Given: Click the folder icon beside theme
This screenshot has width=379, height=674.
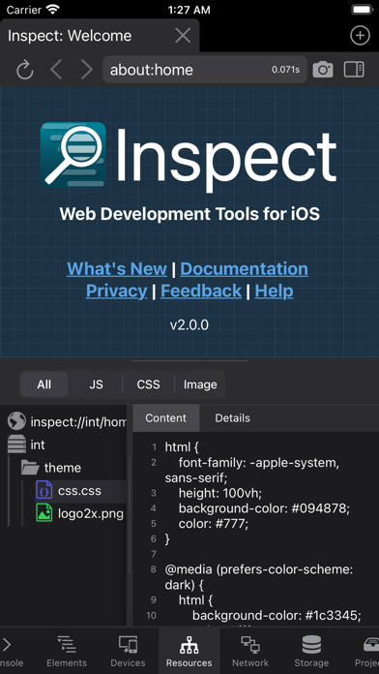Looking at the screenshot, I should point(31,467).
